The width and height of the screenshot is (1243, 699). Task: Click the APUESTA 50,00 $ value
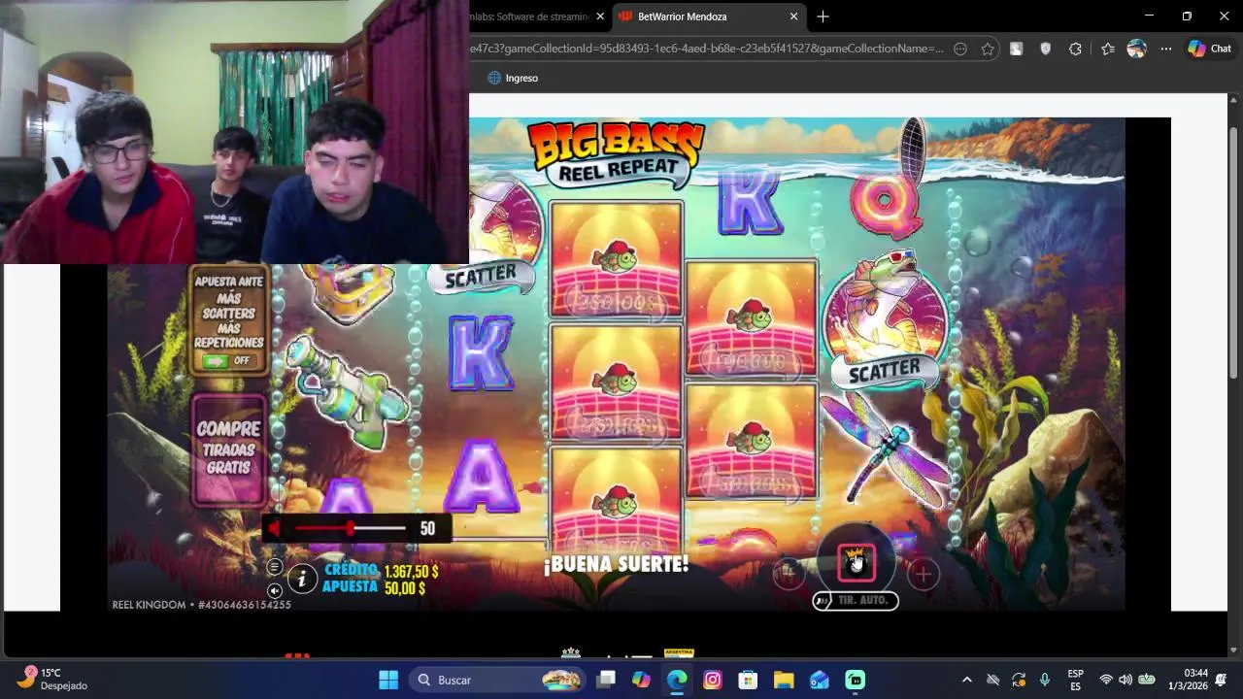pyautogui.click(x=405, y=588)
